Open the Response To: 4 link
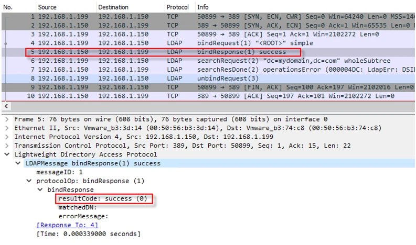The width and height of the screenshot is (416, 245). [x=61, y=225]
